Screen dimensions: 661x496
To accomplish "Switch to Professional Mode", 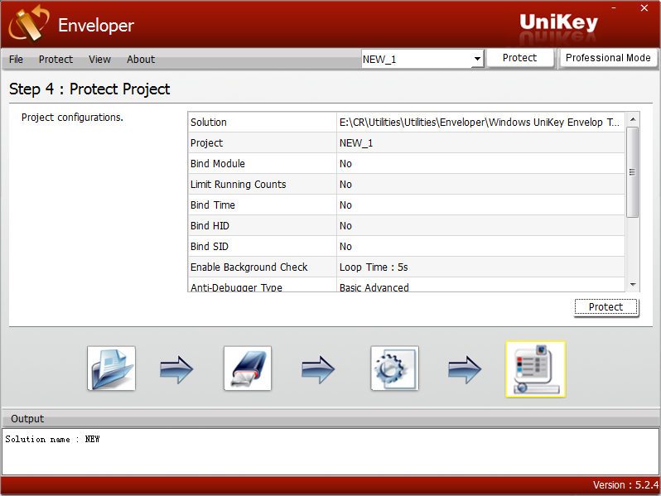I will click(608, 58).
